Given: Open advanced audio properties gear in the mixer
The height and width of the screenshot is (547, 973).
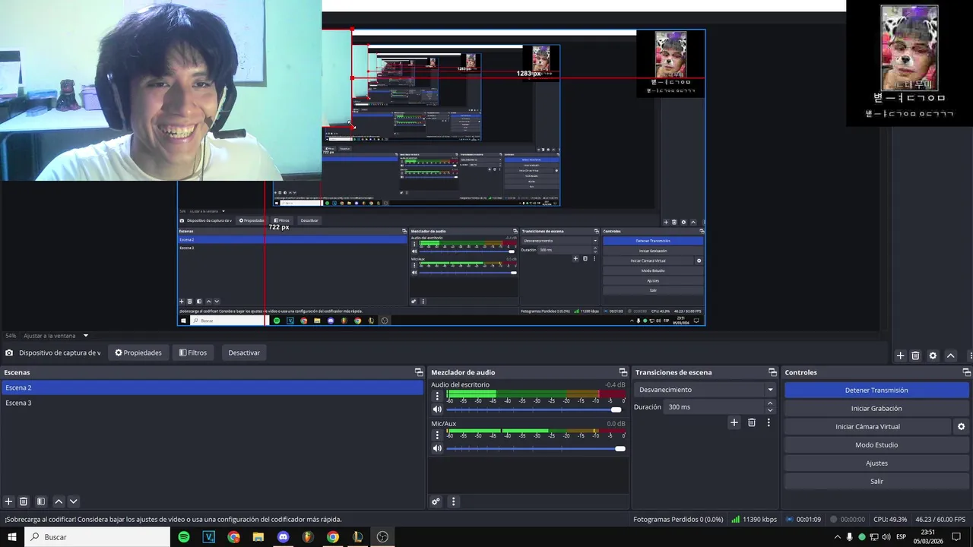Looking at the screenshot, I should tap(436, 501).
